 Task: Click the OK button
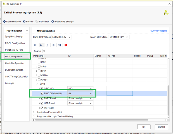coord(144,127)
